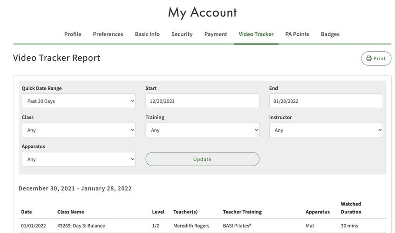Image resolution: width=395 pixels, height=233 pixels.
Task: Switch to the Preferences tab
Action: 108,34
